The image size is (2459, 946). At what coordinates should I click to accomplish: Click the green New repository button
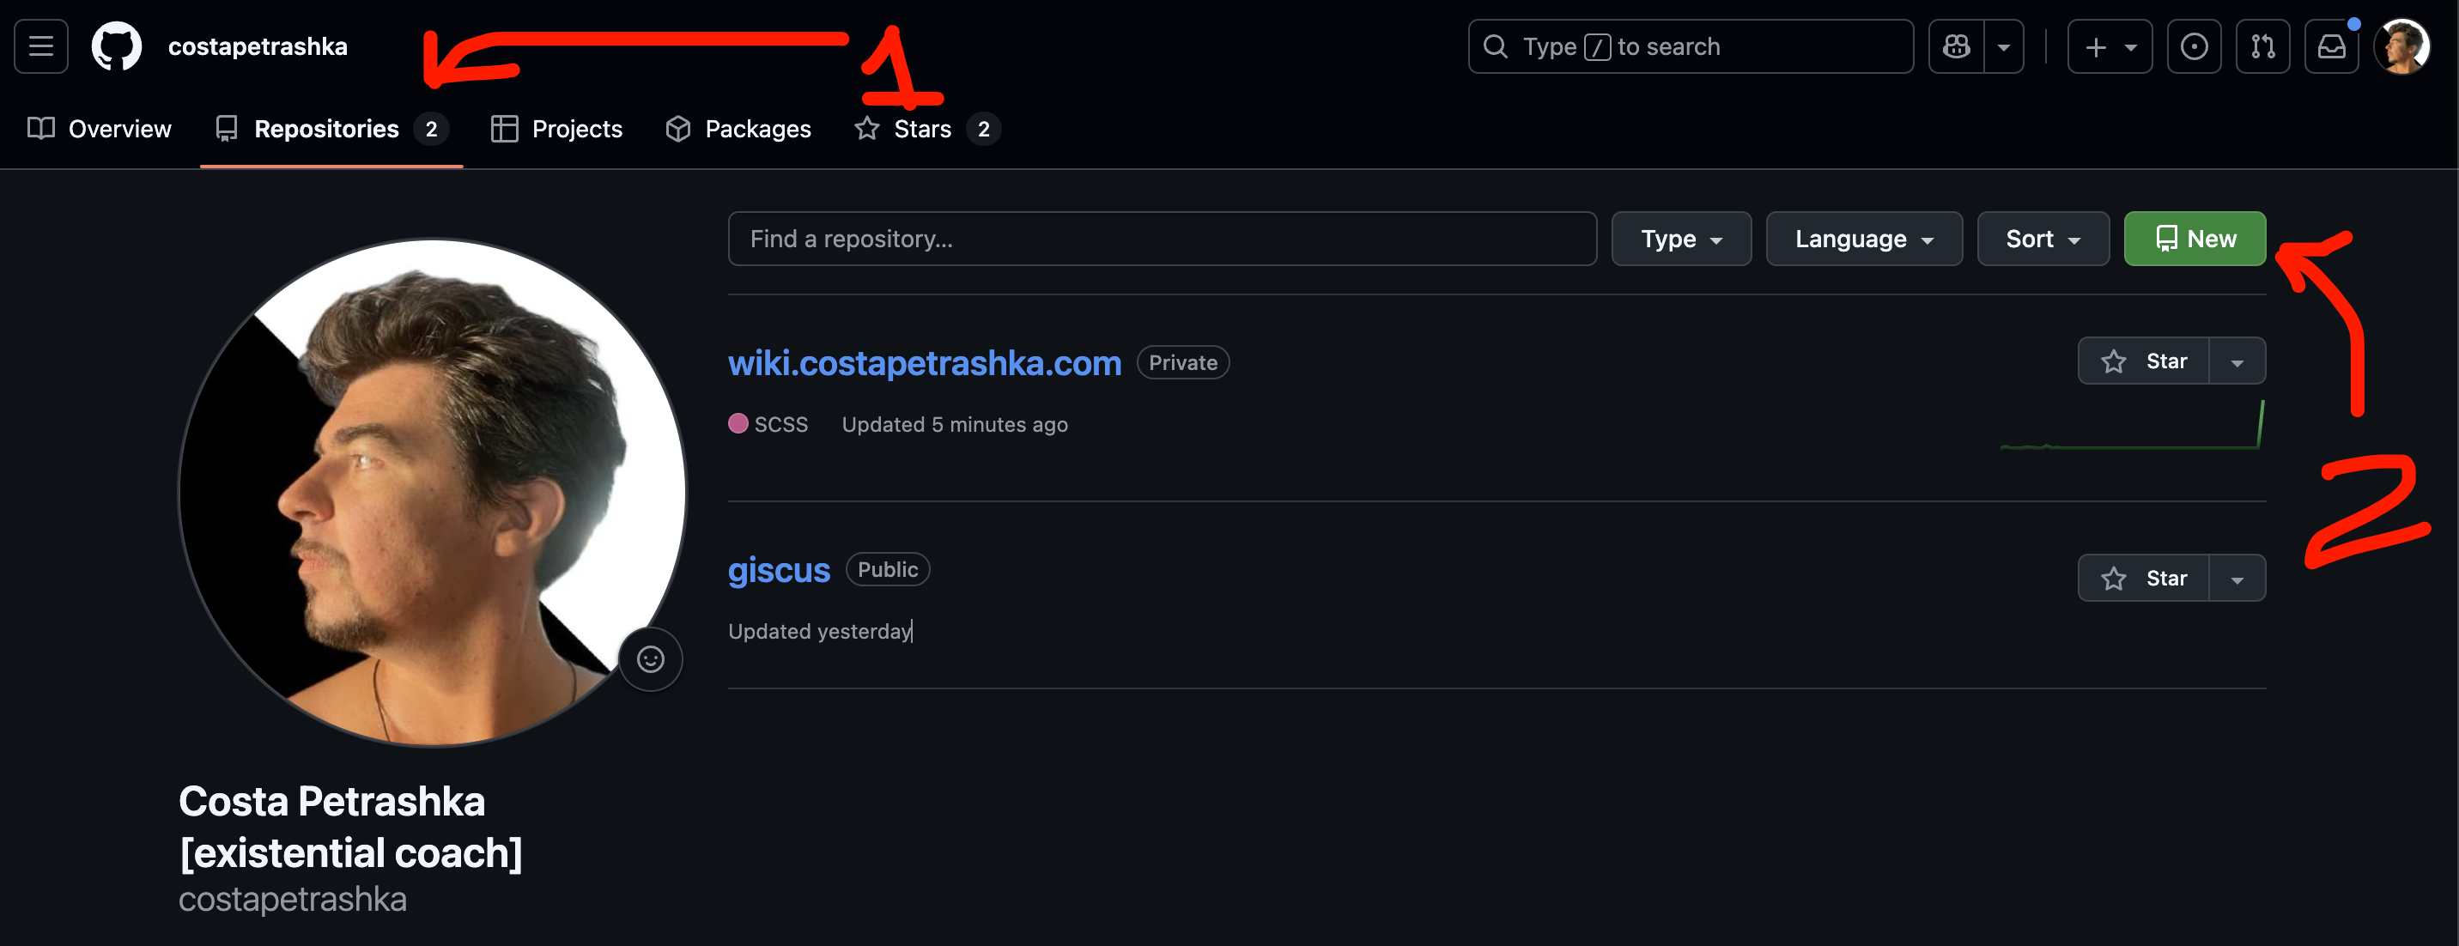(x=2195, y=239)
